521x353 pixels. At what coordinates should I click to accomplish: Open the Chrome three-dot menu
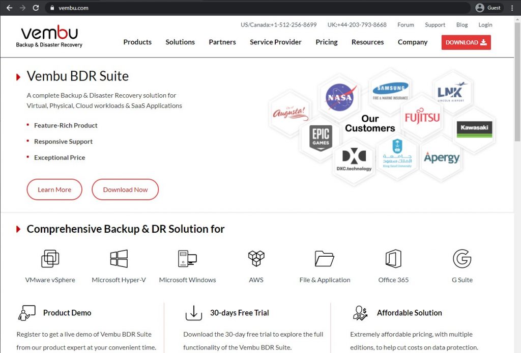coord(512,8)
